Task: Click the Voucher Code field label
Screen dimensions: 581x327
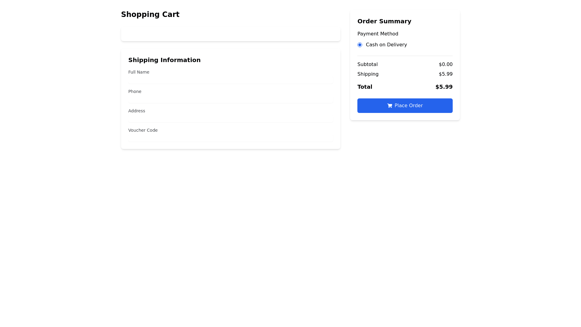Action: point(143,130)
